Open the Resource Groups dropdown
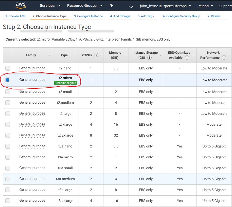Screen dimensions: 232x207 coord(84,6)
